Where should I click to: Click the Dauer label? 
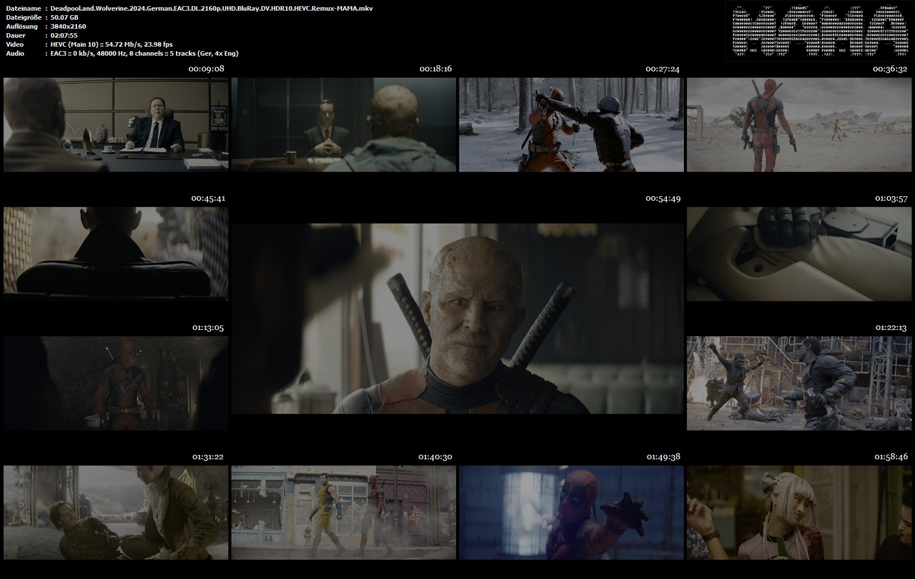click(16, 35)
